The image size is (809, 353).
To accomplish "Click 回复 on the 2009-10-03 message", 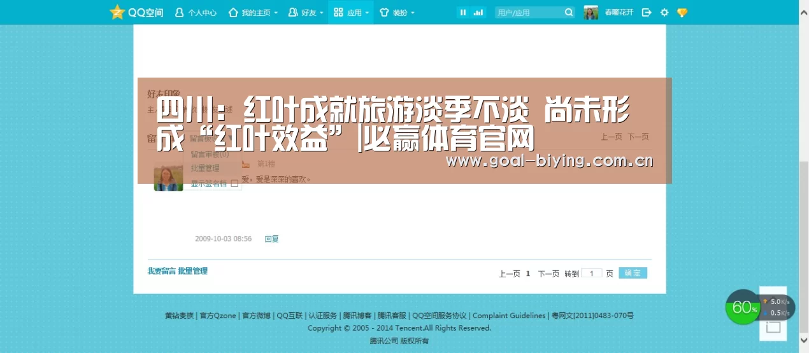I will pos(272,239).
